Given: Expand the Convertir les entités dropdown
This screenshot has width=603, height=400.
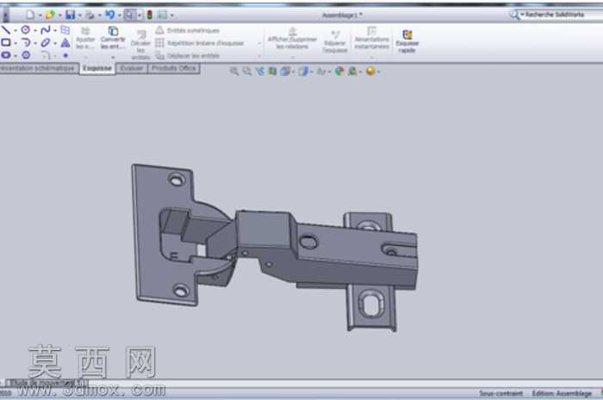Looking at the screenshot, I should [113, 58].
